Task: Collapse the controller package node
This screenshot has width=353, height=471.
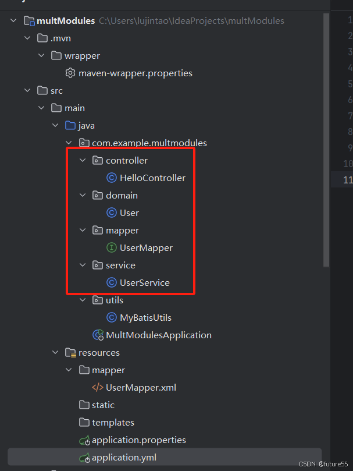Action: 83,160
